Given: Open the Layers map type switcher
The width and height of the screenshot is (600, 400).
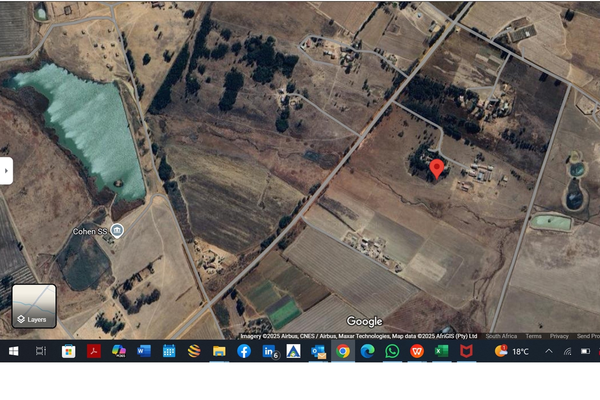Looking at the screenshot, I should point(34,306).
